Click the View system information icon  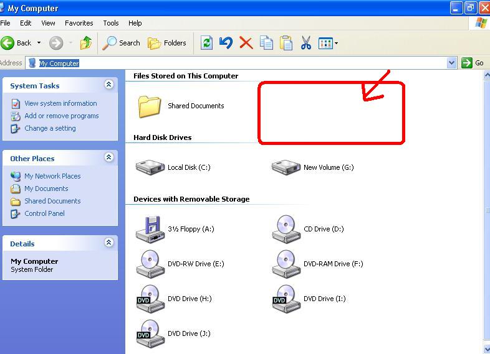point(16,103)
